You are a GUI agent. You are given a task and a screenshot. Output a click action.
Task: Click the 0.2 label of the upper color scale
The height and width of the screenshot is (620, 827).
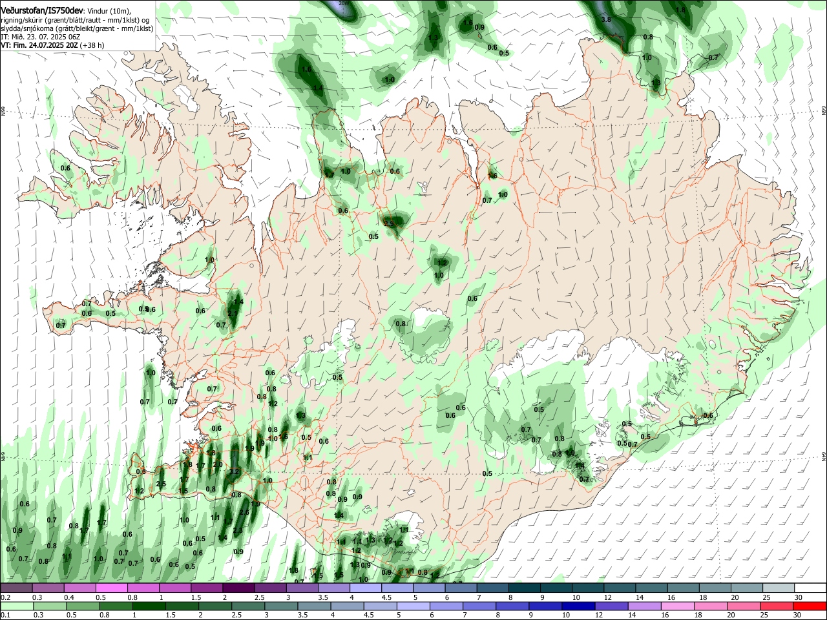5,597
